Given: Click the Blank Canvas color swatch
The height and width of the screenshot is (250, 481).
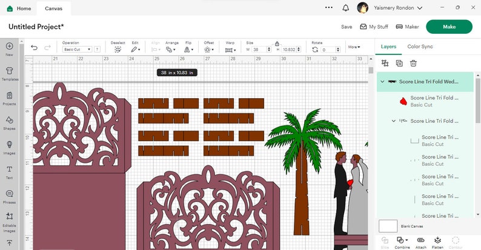Looking at the screenshot, I should tap(388, 226).
